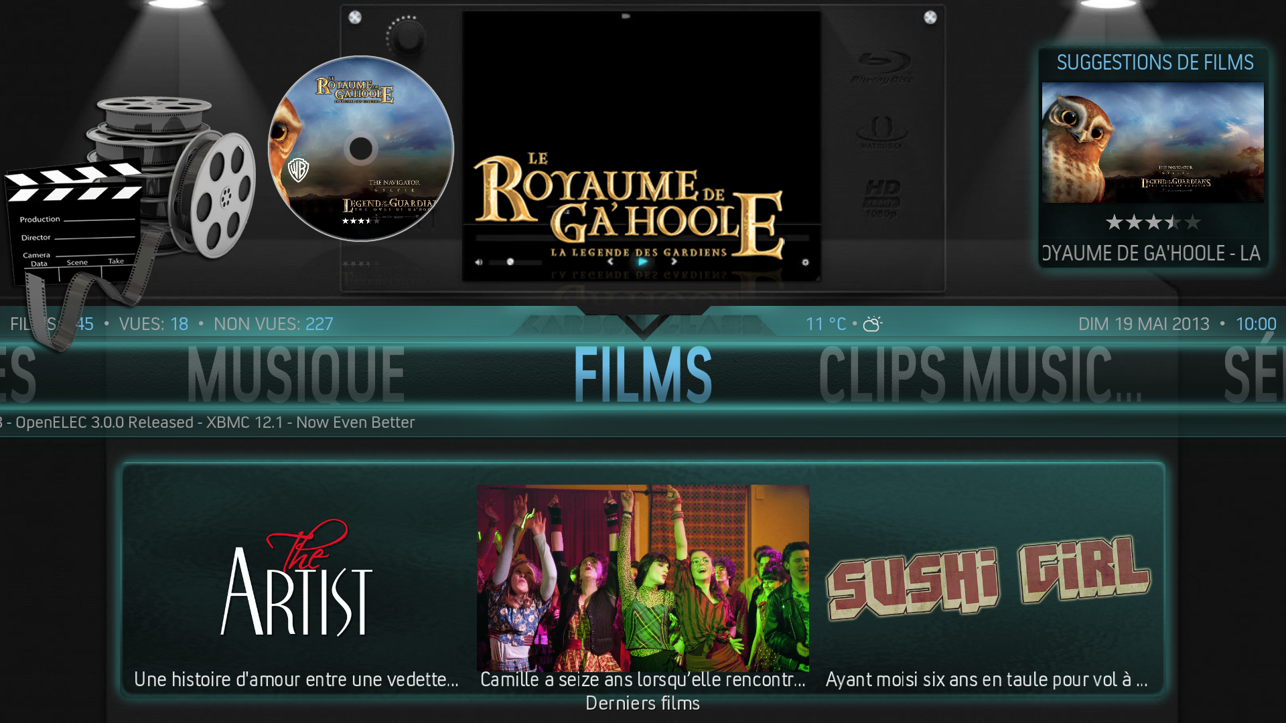The image size is (1286, 723).
Task: Open the gear settings icon in the preview player
Action: pos(805,262)
